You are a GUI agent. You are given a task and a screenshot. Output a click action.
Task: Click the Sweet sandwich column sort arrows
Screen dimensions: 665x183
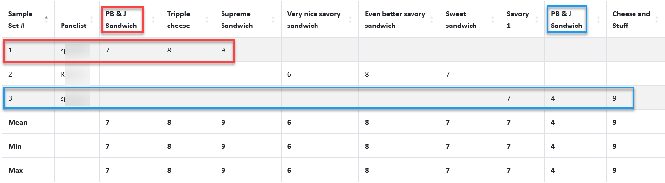(493, 20)
